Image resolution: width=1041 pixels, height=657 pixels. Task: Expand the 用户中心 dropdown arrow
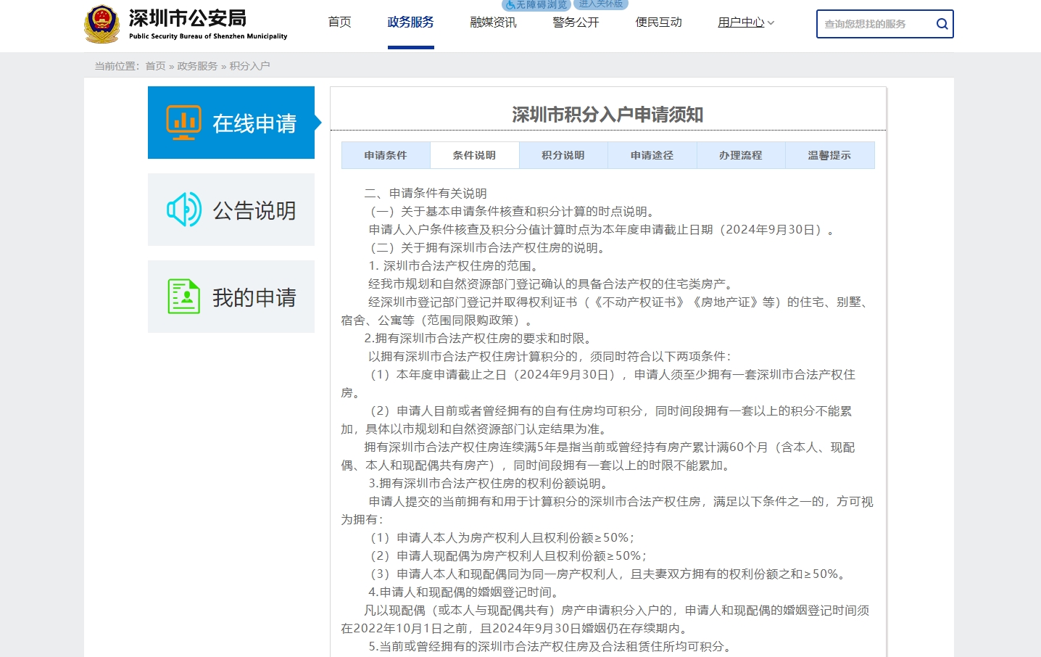click(x=771, y=22)
